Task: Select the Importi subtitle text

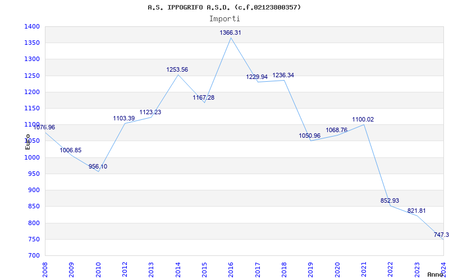Action: point(224,19)
